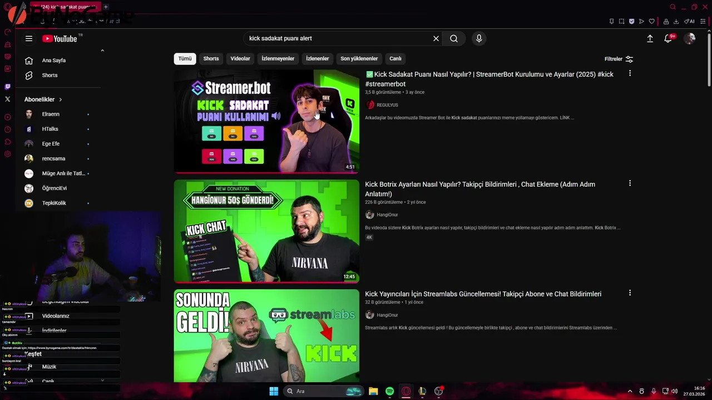Start voice search with the microphone icon
The image size is (712, 400).
point(479,38)
